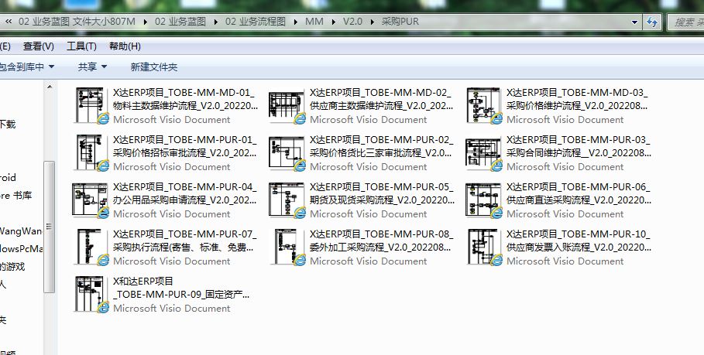Image resolution: width=704 pixels, height=355 pixels.
Task: Click the TOBE-MM-PUR-06 file icon
Action: pyautogui.click(x=483, y=200)
